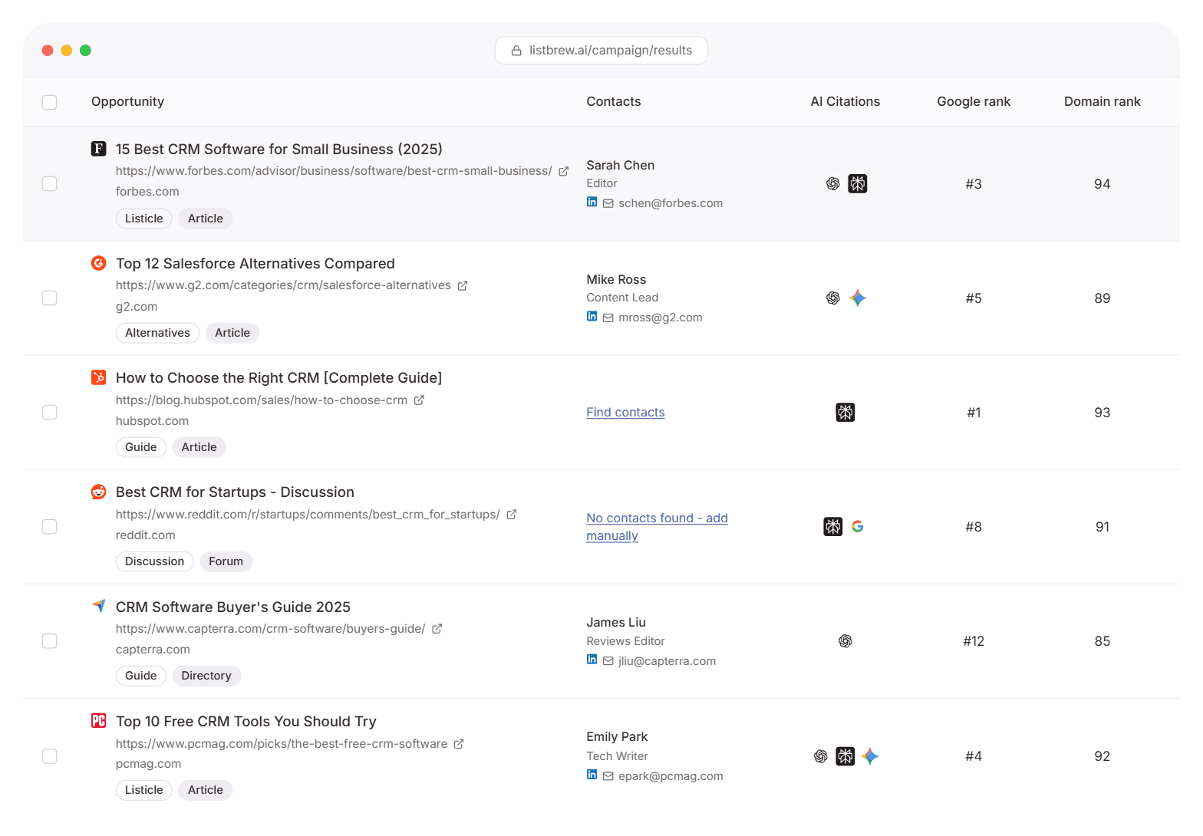Open the HubSpot URL external link icon
Image resolution: width=1203 pixels, height=836 pixels.
[419, 400]
